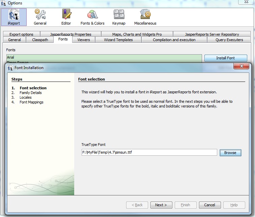Close the Options window

(x=246, y=2)
